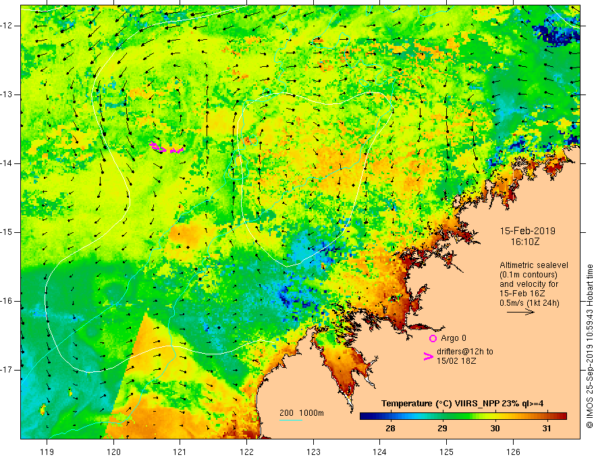Click the 0.5m/s velocity scale arrow
The image size is (594, 459).
pyautogui.click(x=520, y=312)
